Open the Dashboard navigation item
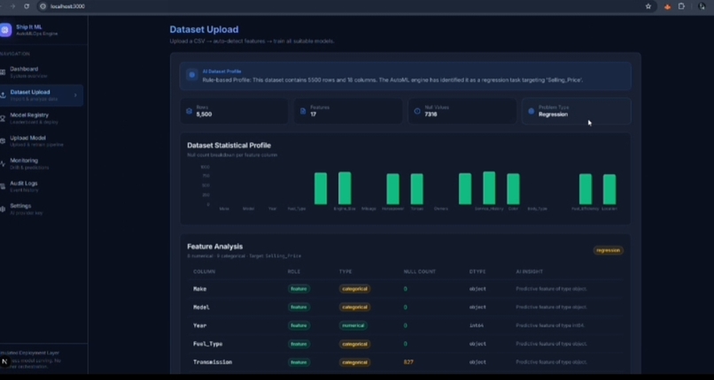714x380 pixels. click(41, 72)
